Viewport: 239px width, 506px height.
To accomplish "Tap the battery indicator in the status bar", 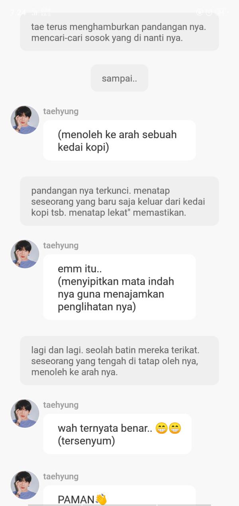I will pyautogui.click(x=222, y=12).
